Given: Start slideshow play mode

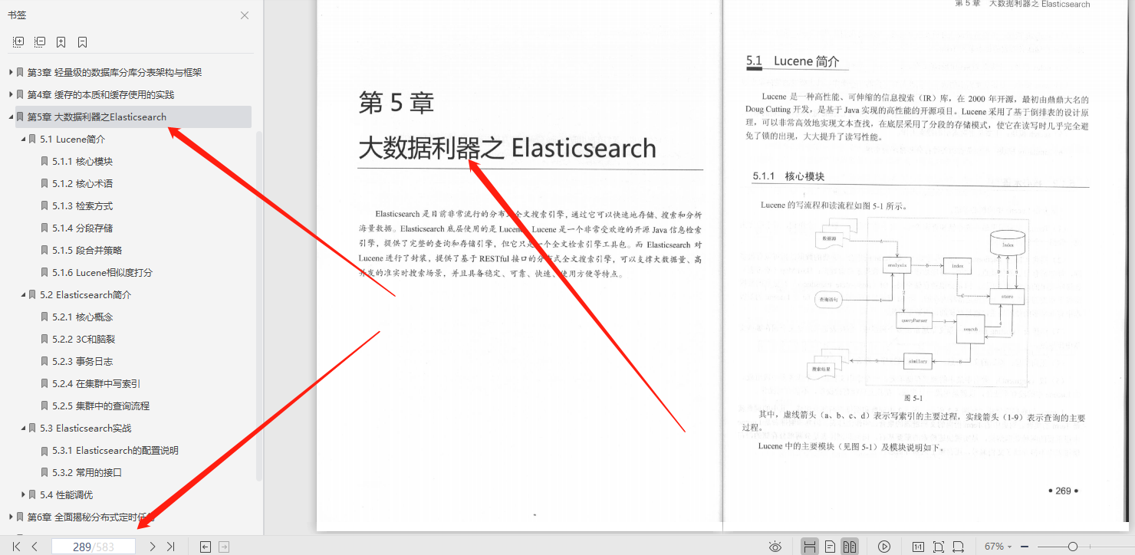Looking at the screenshot, I should 884,547.
